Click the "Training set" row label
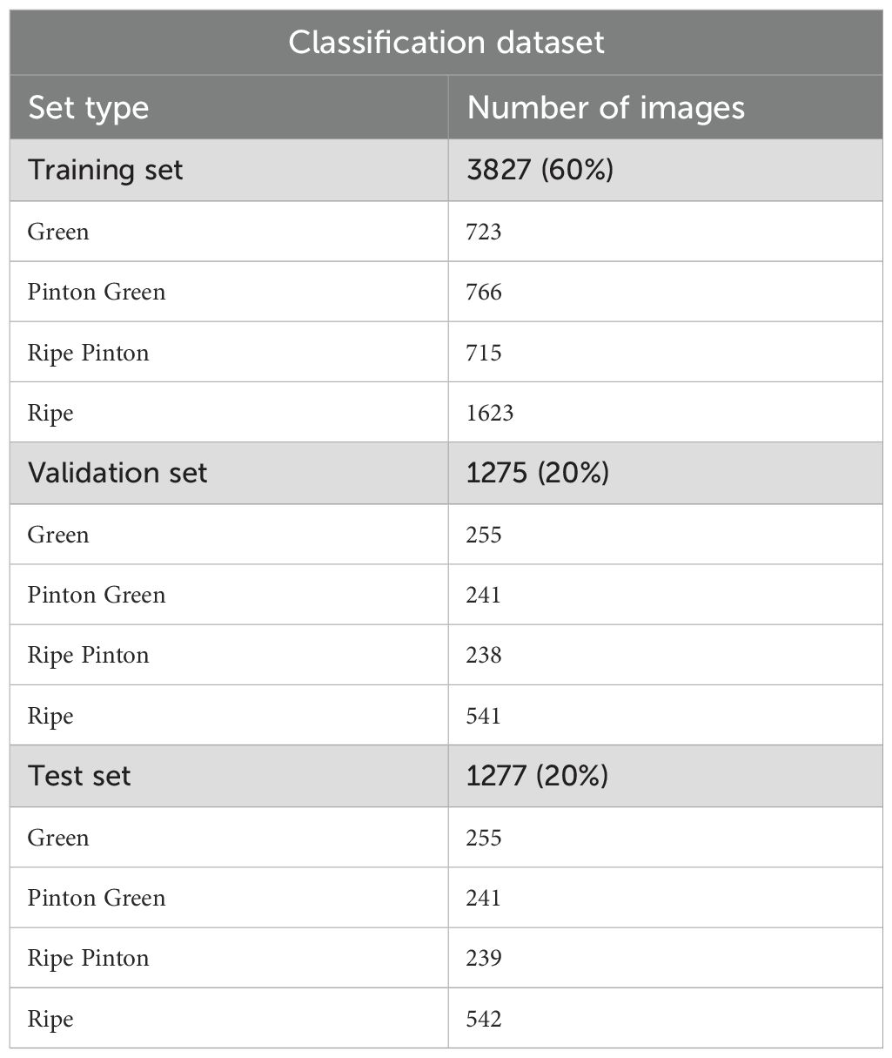892x1058 pixels. pos(105,170)
